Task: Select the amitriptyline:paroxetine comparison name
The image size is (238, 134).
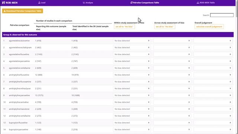Action: [19, 95]
